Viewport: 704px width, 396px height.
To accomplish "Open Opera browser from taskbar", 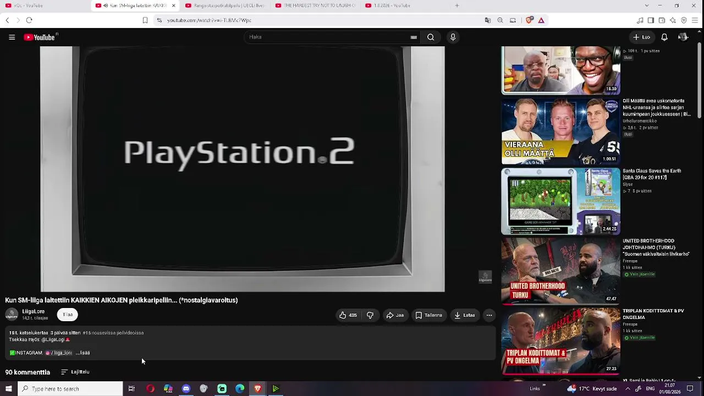I will 150,389.
